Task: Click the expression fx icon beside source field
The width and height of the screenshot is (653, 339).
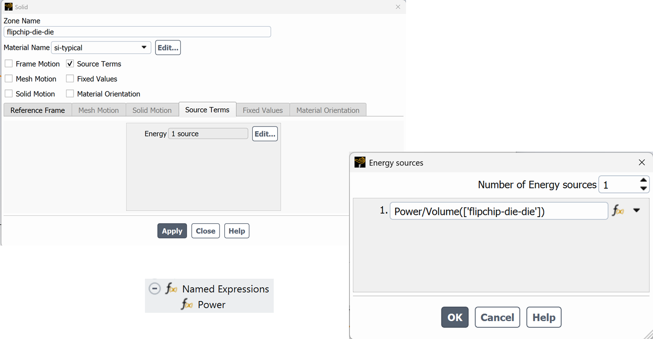Action: pyautogui.click(x=618, y=211)
